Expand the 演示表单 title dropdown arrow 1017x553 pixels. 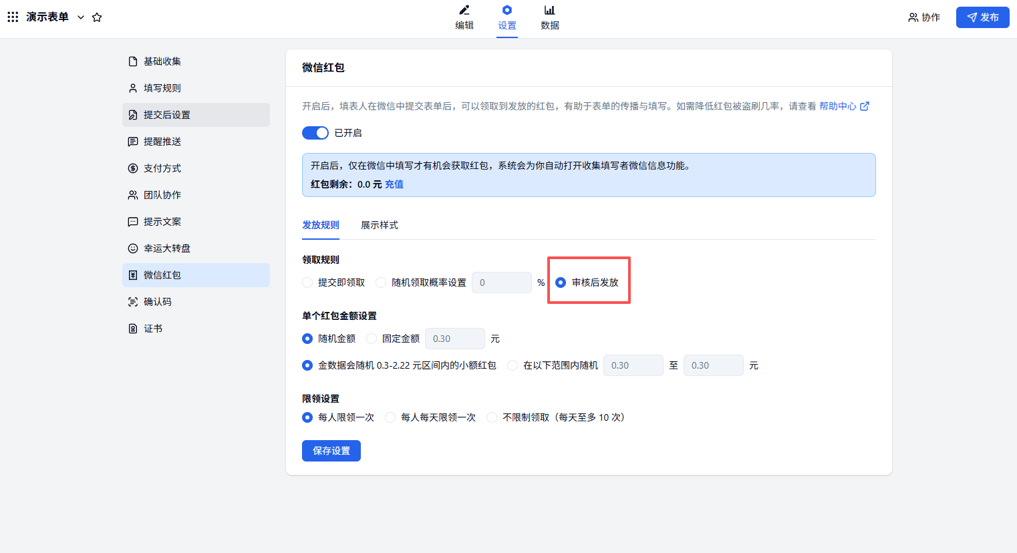tap(81, 17)
